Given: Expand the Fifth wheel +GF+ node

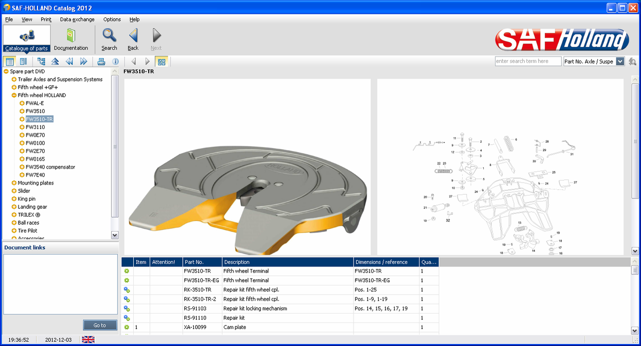Looking at the screenshot, I should pyautogui.click(x=14, y=87).
